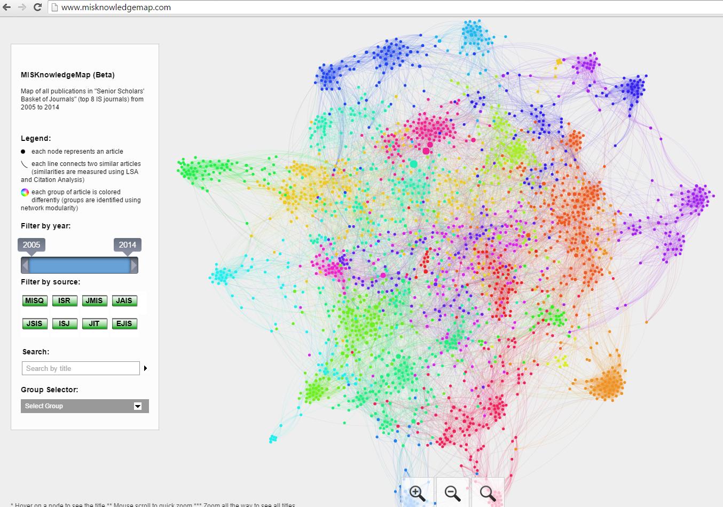Click the 2014 year slider label
Screen dimensions: 723x507
(x=127, y=245)
